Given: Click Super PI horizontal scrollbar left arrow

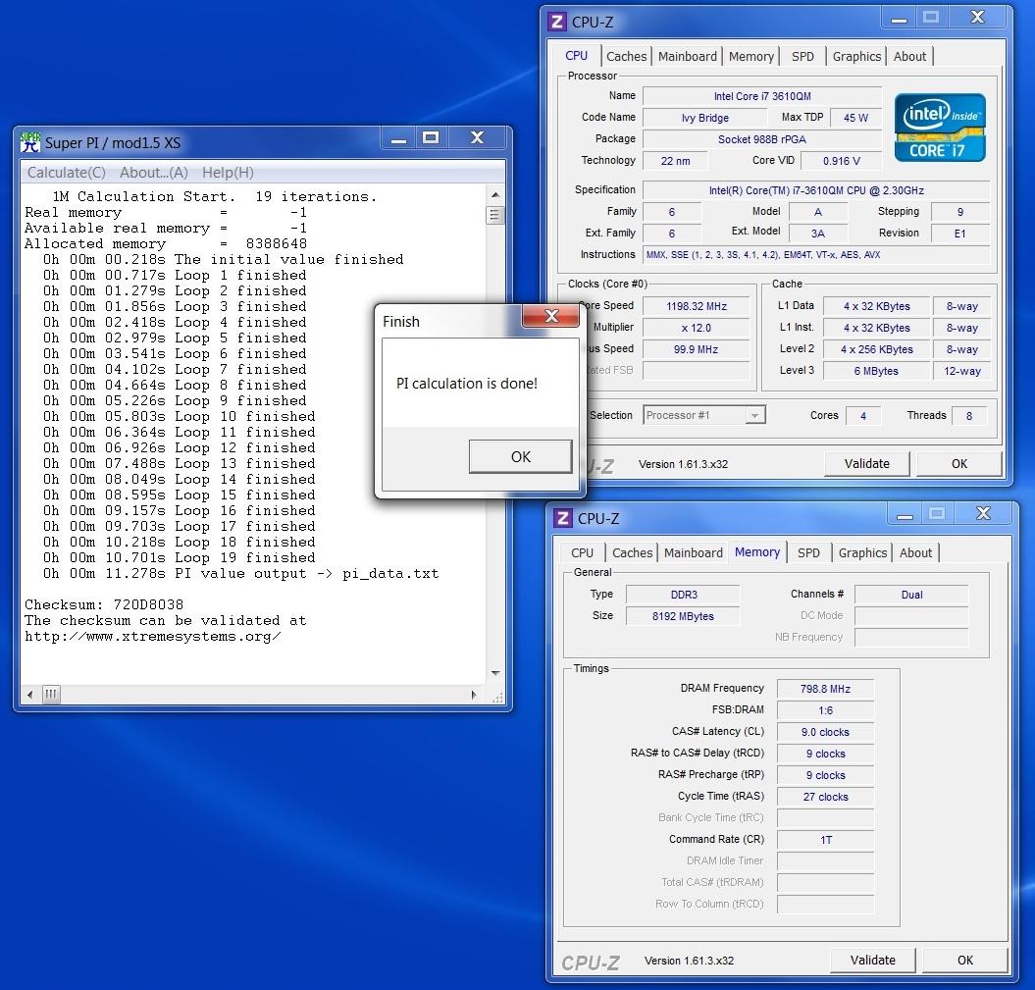Looking at the screenshot, I should (29, 695).
